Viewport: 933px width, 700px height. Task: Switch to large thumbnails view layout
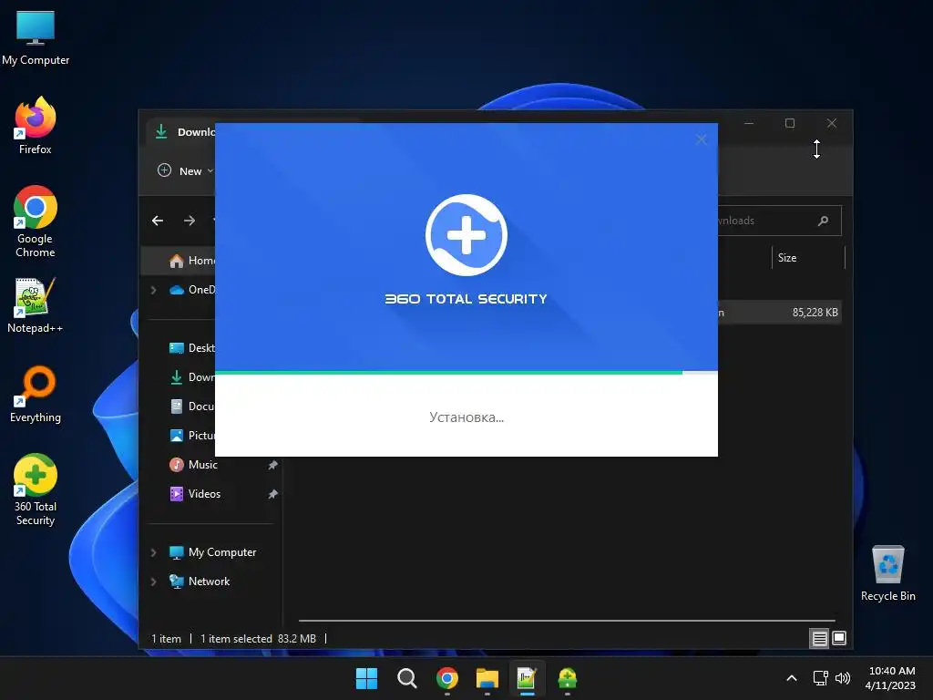click(x=839, y=639)
